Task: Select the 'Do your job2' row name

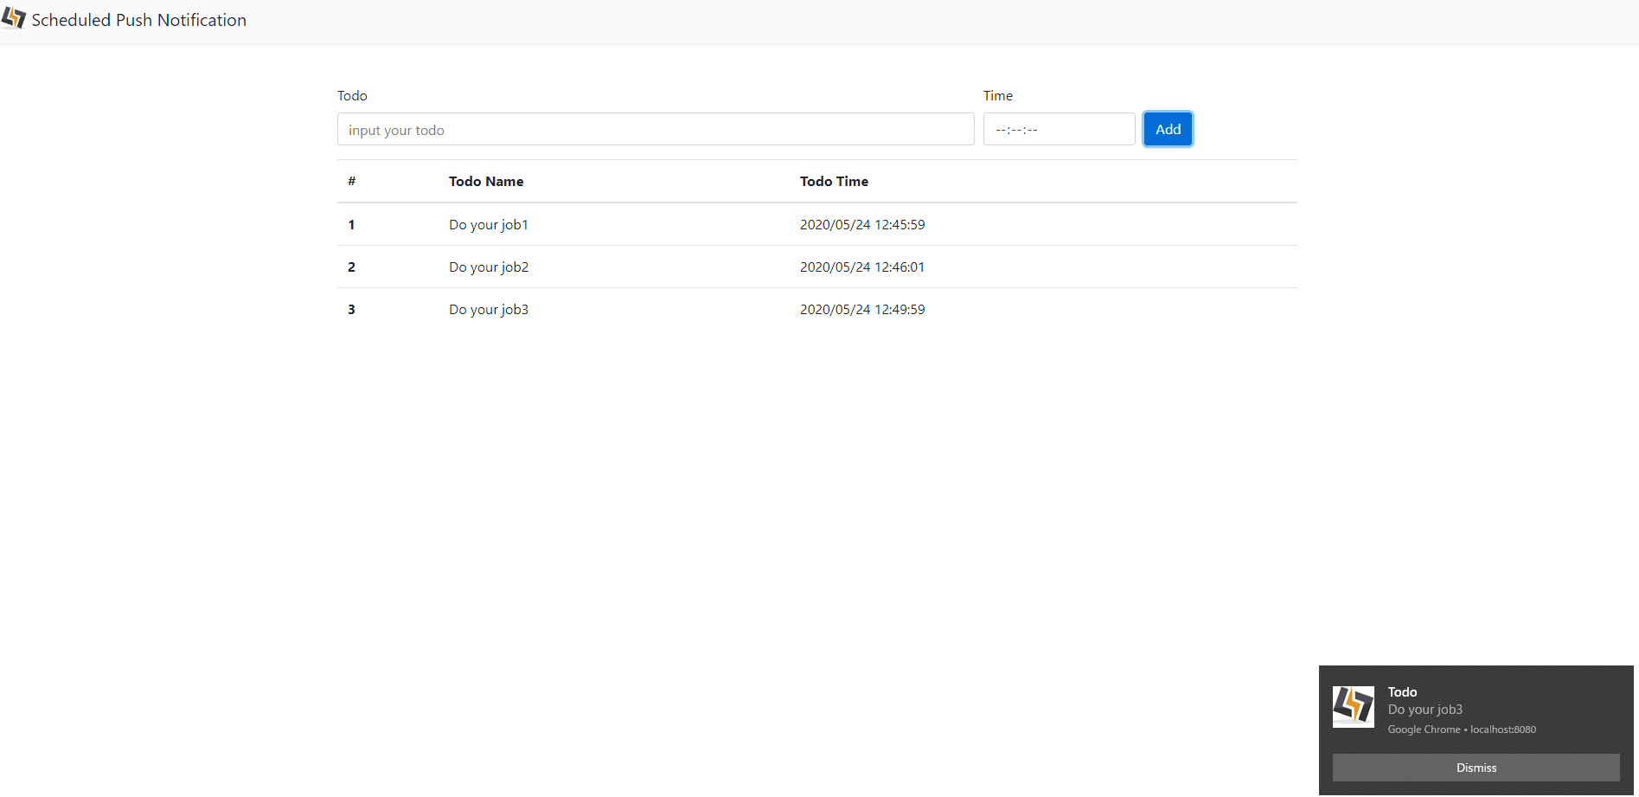Action: [x=488, y=267]
